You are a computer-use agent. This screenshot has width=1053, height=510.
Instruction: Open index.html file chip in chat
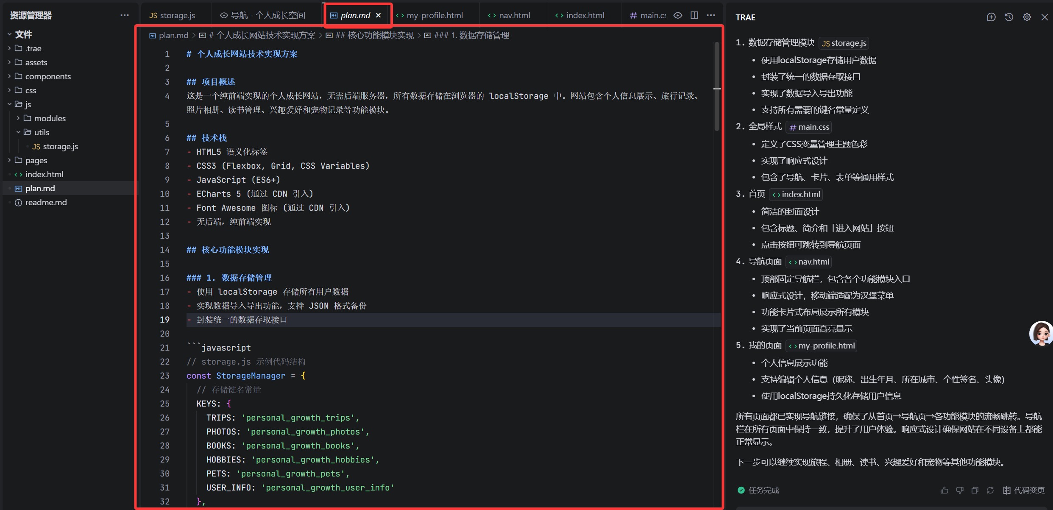click(796, 195)
